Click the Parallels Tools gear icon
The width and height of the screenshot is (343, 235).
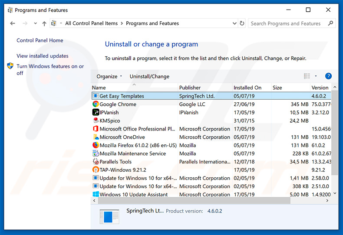tap(96, 161)
